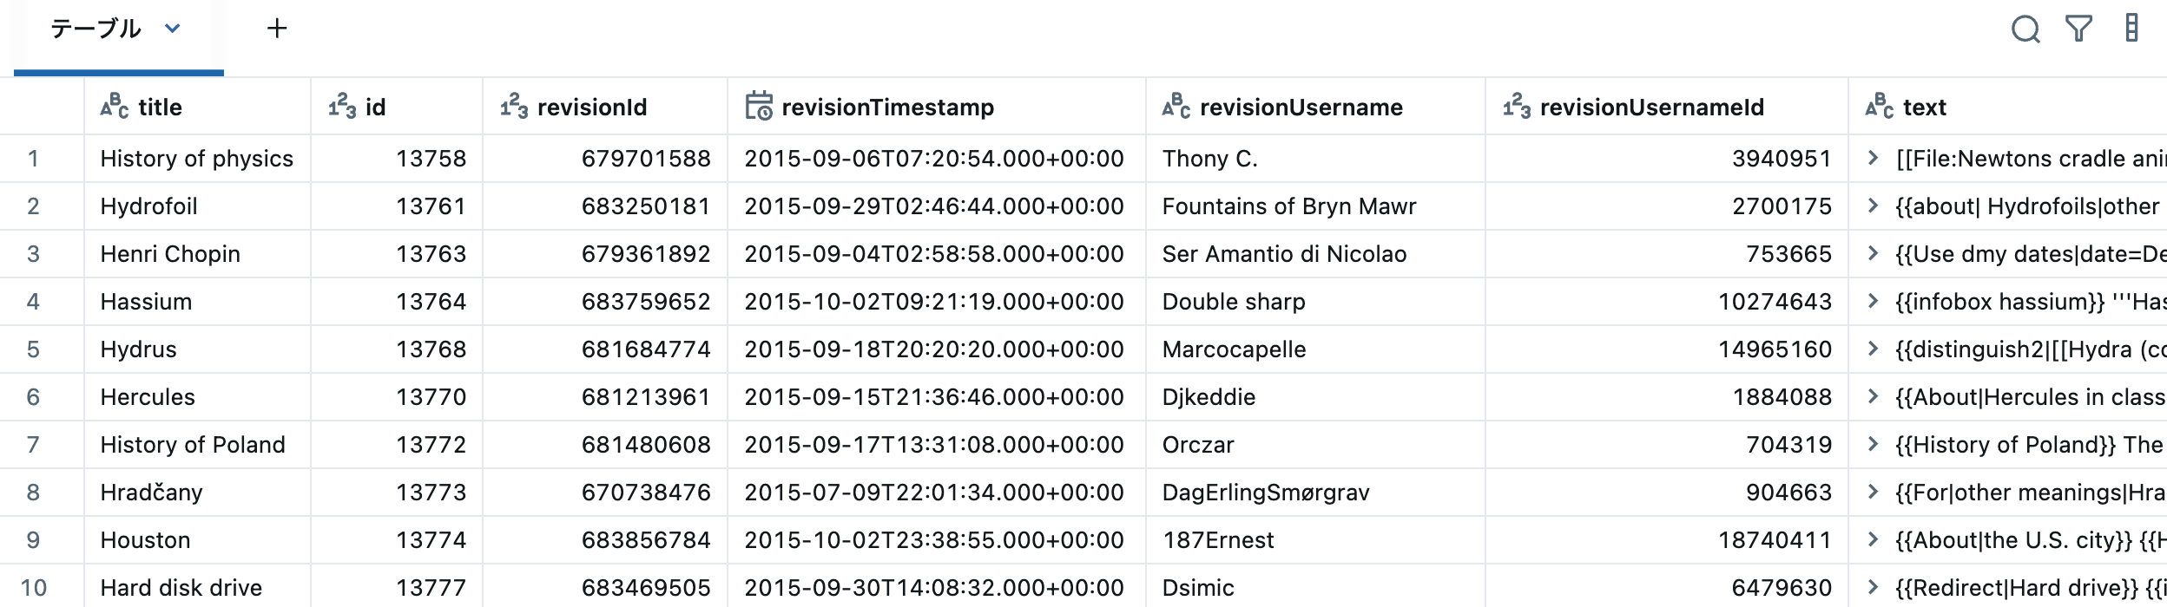
Task: Click the search icon above the table
Action: coord(2025,29)
